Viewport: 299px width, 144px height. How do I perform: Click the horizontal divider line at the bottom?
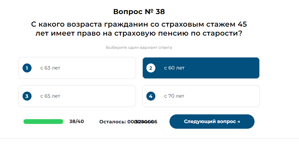pyautogui.click(x=149, y=138)
